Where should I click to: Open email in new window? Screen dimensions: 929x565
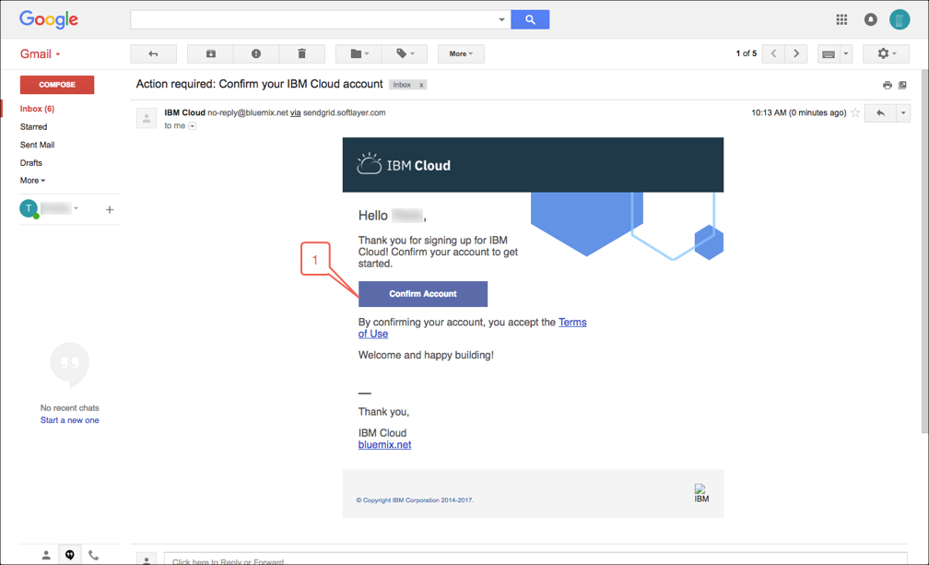(x=902, y=86)
